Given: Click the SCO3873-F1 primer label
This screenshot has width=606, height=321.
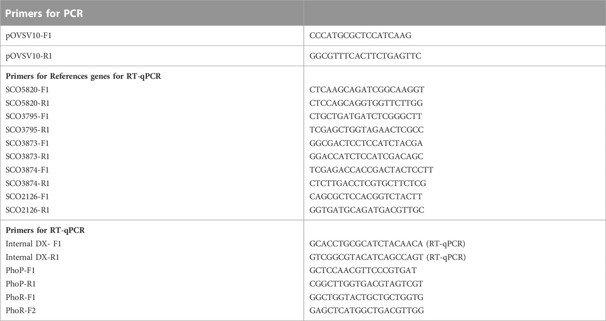Looking at the screenshot, I should [27, 143].
